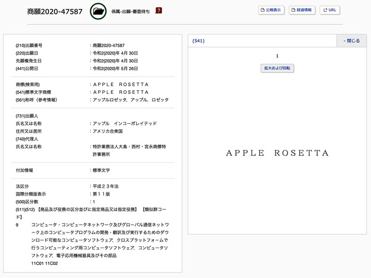Click the similar group codes 11C01 11C02
The height and width of the screenshot is (278, 371).
click(x=44, y=263)
